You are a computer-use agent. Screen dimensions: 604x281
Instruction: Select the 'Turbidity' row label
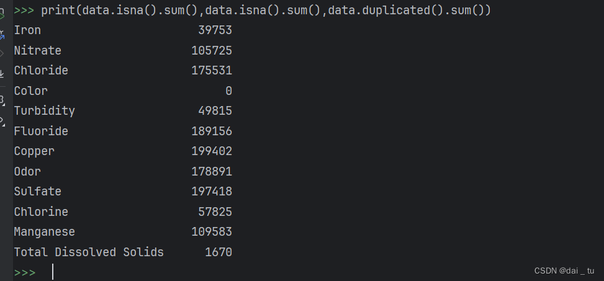44,111
